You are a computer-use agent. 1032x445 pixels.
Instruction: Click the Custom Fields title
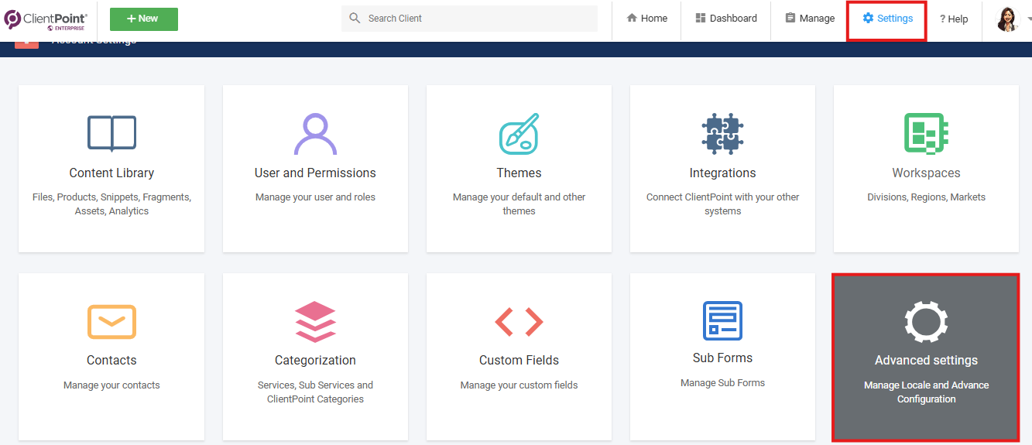[519, 360]
